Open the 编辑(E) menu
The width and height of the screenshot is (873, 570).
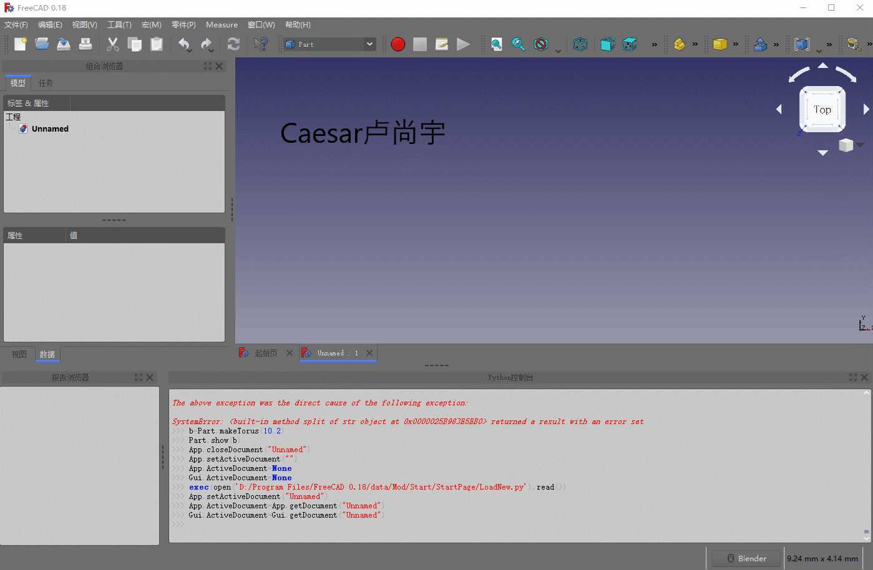tap(50, 25)
